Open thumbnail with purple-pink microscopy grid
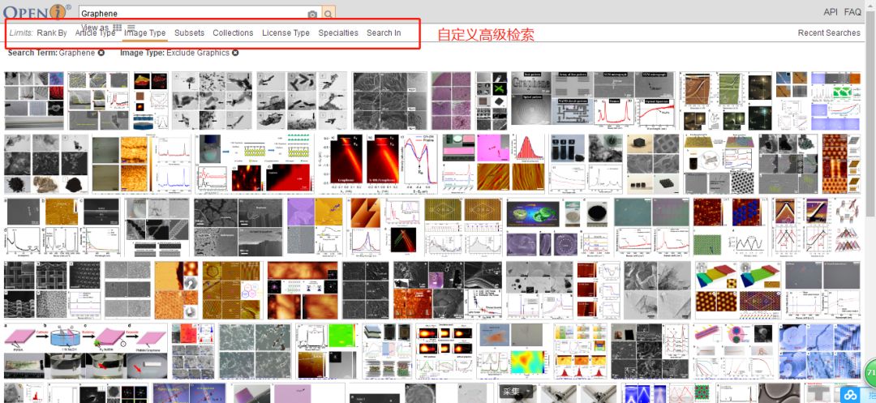This screenshot has height=403, width=876. pos(450,101)
